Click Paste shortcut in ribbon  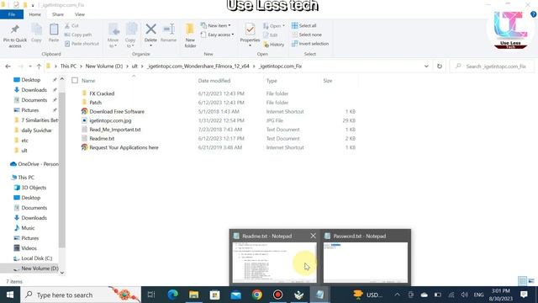pos(82,44)
